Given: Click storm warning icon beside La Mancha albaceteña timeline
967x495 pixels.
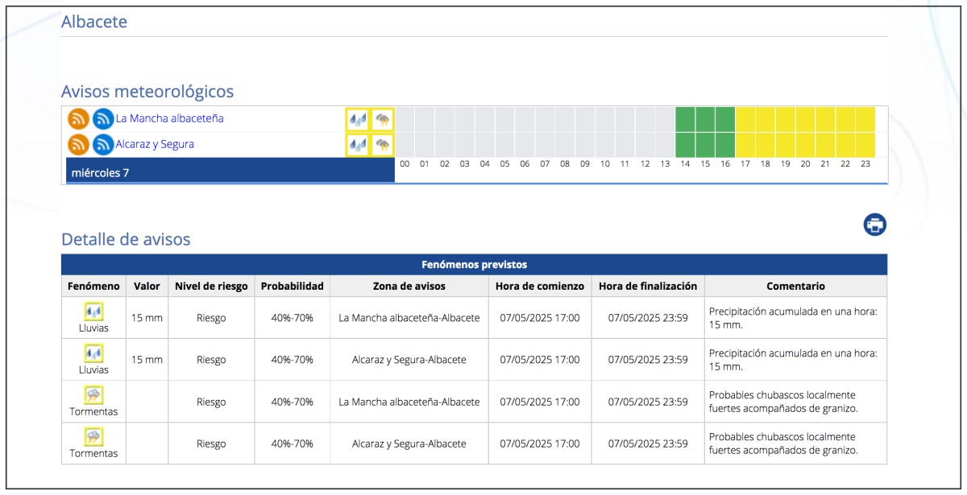Looking at the screenshot, I should (x=382, y=120).
